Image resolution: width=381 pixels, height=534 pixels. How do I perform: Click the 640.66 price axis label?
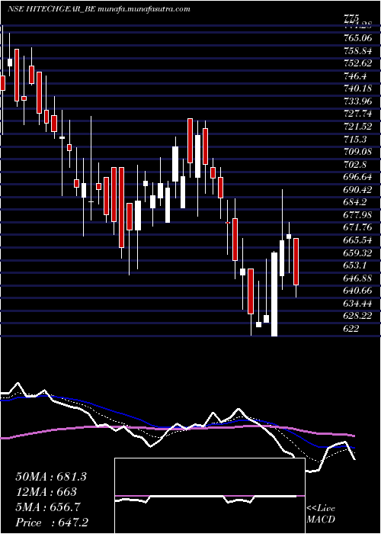358,290
